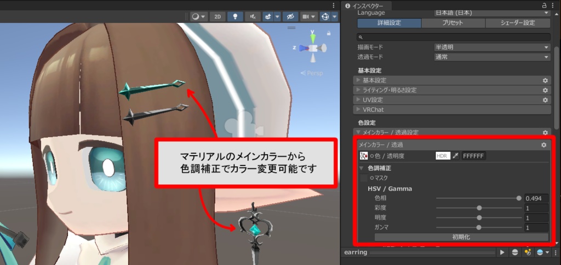Open the Language dropdown
This screenshot has width=561, height=265.
coord(492,13)
